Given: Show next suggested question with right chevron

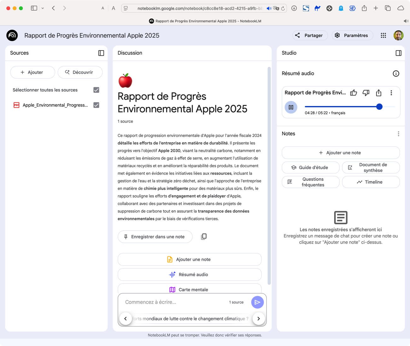Looking at the screenshot, I should 259,319.
